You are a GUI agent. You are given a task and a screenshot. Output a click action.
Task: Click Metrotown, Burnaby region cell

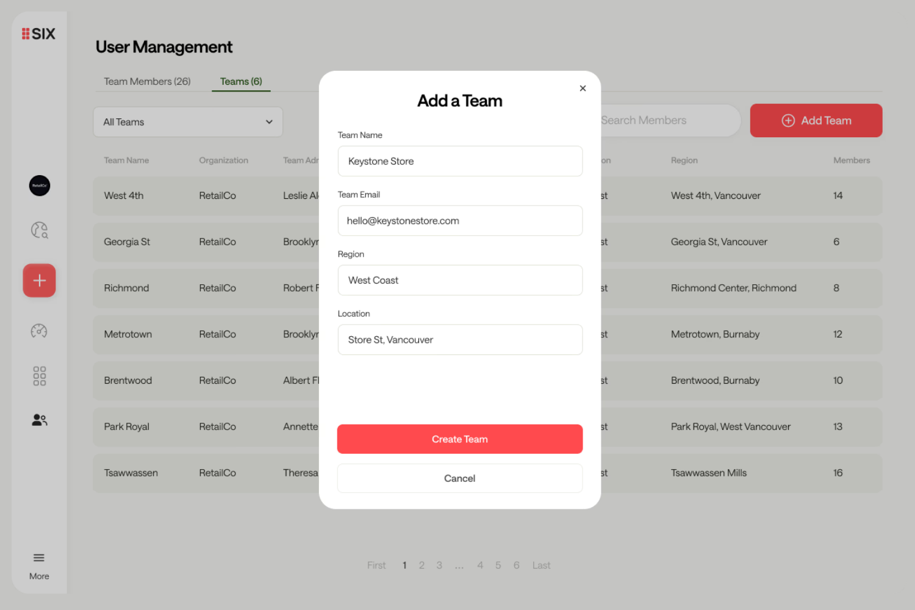(x=716, y=334)
